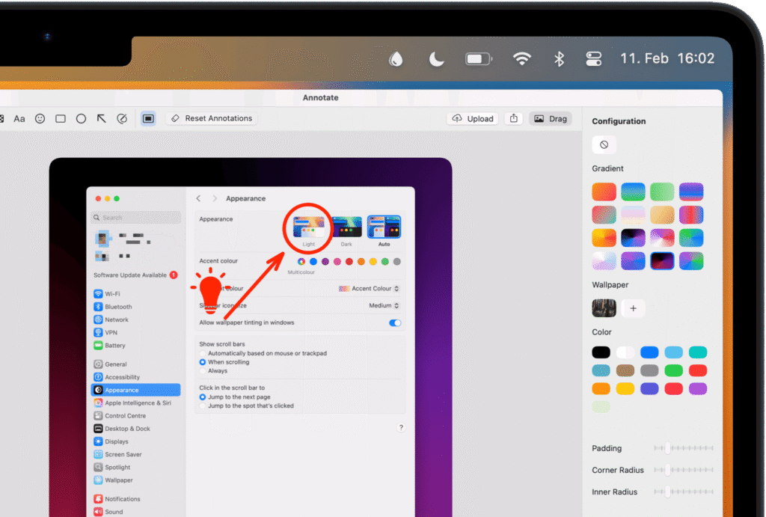The height and width of the screenshot is (517, 766).
Task: Pick the arrow annotation tool
Action: [101, 119]
